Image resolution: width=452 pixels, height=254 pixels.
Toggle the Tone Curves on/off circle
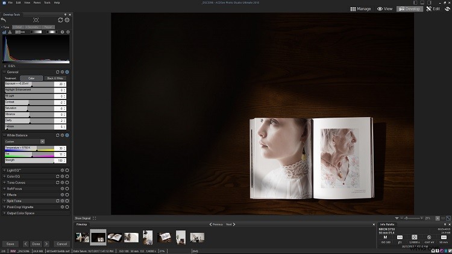pos(67,182)
